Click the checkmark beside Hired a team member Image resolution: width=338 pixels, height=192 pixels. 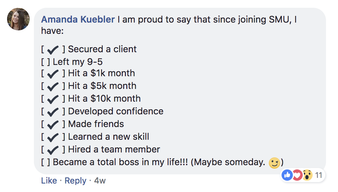(53, 150)
